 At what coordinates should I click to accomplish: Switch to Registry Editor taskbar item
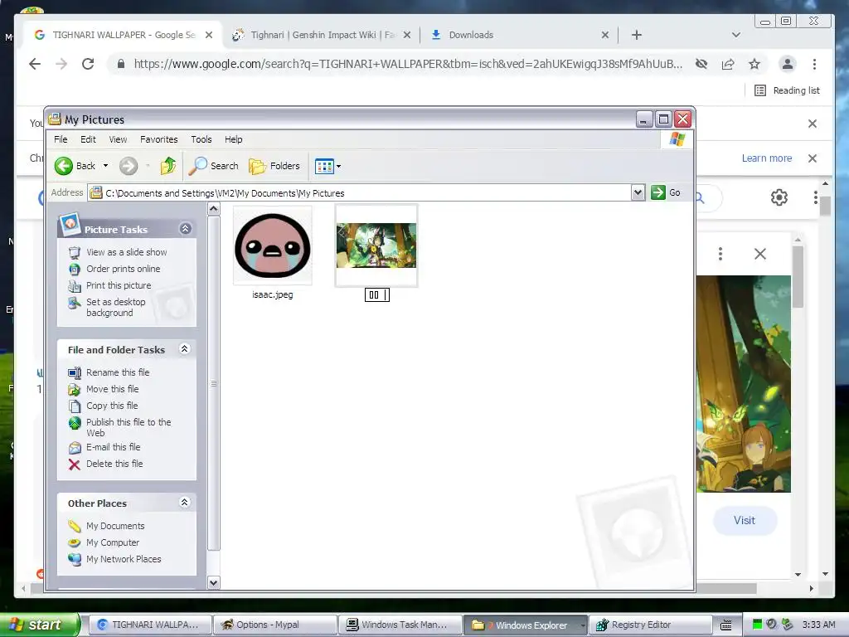coord(650,625)
